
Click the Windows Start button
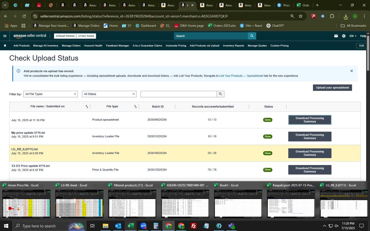click(6, 226)
